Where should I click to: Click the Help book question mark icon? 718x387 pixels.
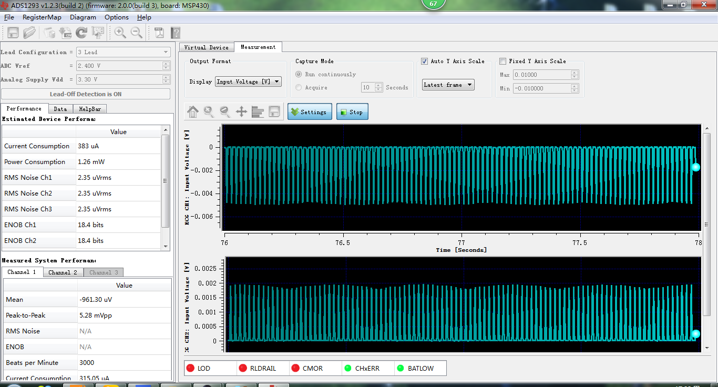[176, 33]
